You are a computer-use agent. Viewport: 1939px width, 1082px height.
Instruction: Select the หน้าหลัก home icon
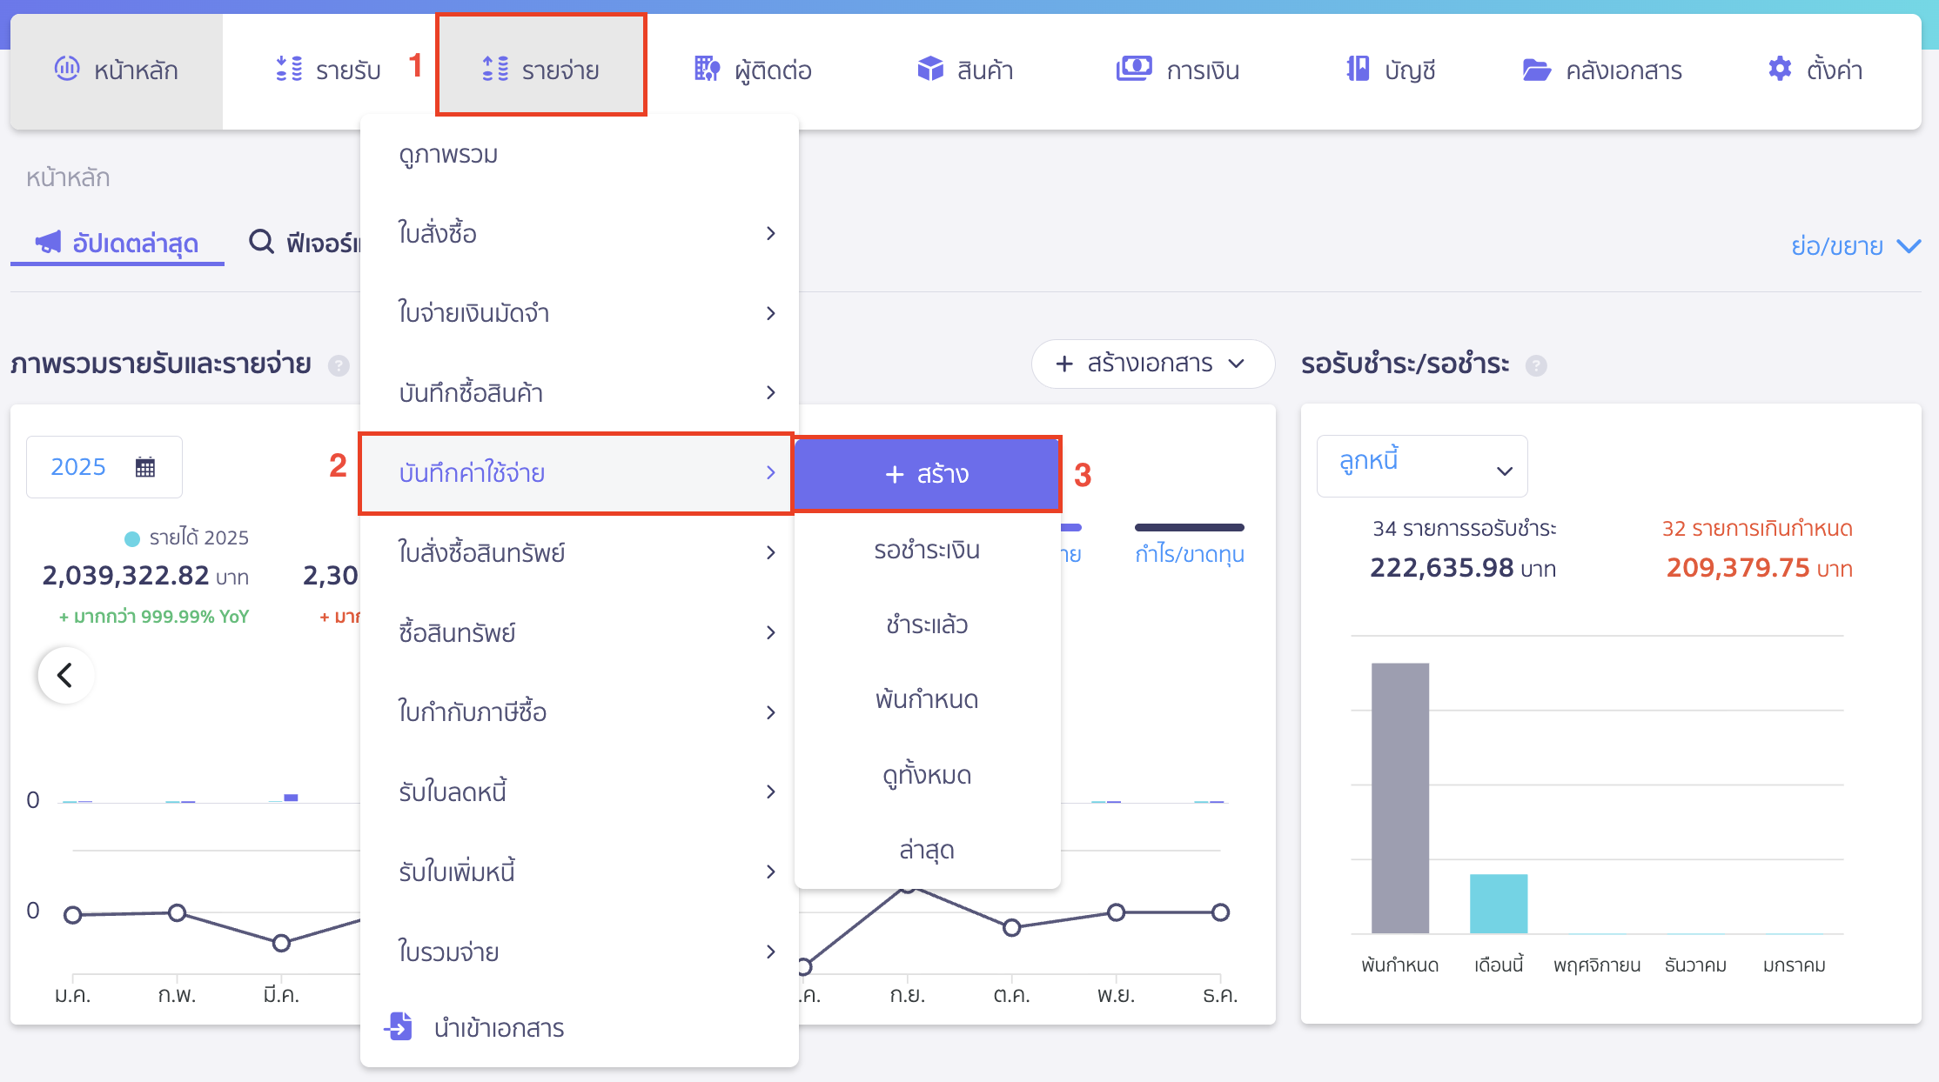coord(66,69)
